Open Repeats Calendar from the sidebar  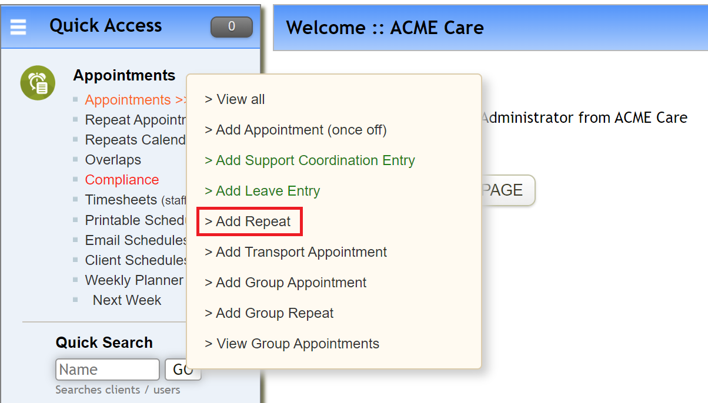coord(135,140)
